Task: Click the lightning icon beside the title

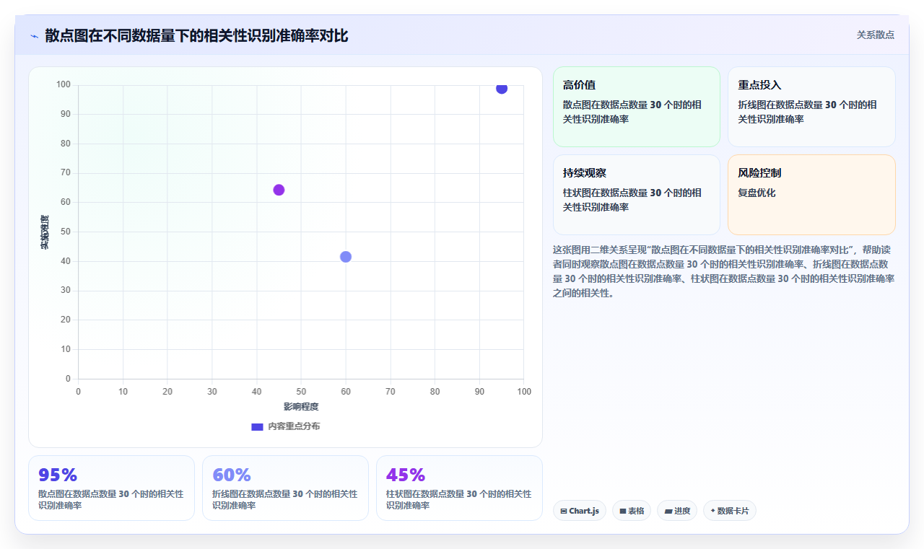Action: click(x=34, y=36)
